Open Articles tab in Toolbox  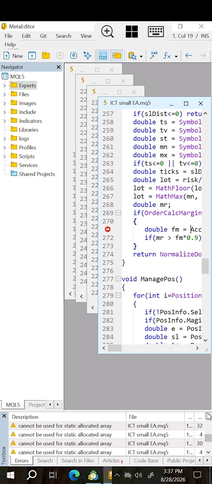click(113, 461)
